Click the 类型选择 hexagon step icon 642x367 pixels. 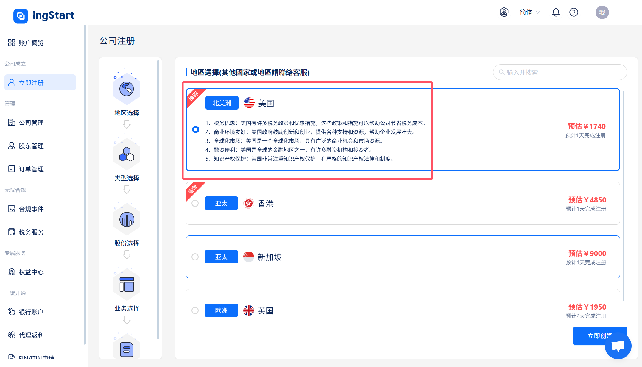[x=127, y=154]
